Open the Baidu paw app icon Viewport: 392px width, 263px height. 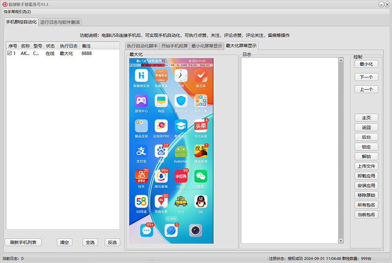161,151
